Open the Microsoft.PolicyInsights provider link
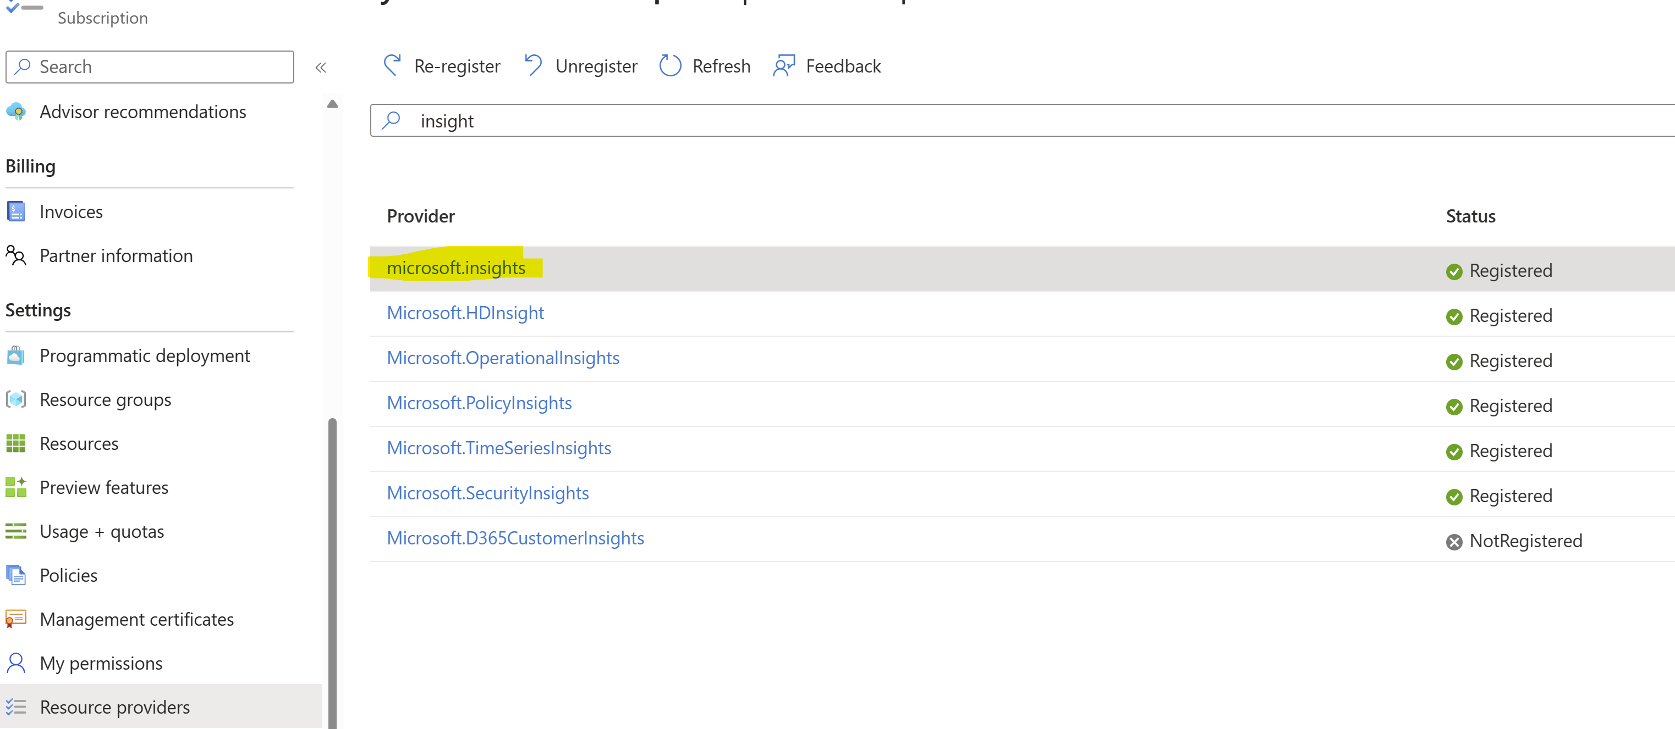Screen dimensions: 1675x729 pyautogui.click(x=479, y=403)
